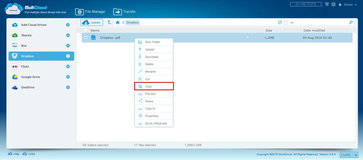Uncheck the Dropbox .pdf file checkbox

pos(86,38)
